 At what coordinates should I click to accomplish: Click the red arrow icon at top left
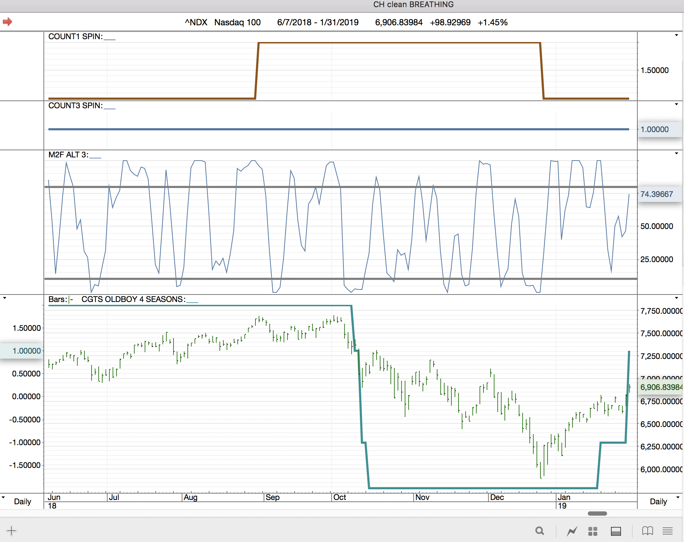[7, 22]
